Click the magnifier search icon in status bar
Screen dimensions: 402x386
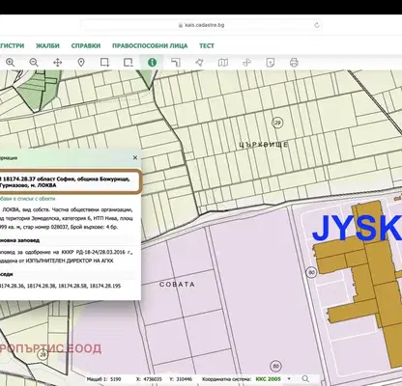pos(305,379)
